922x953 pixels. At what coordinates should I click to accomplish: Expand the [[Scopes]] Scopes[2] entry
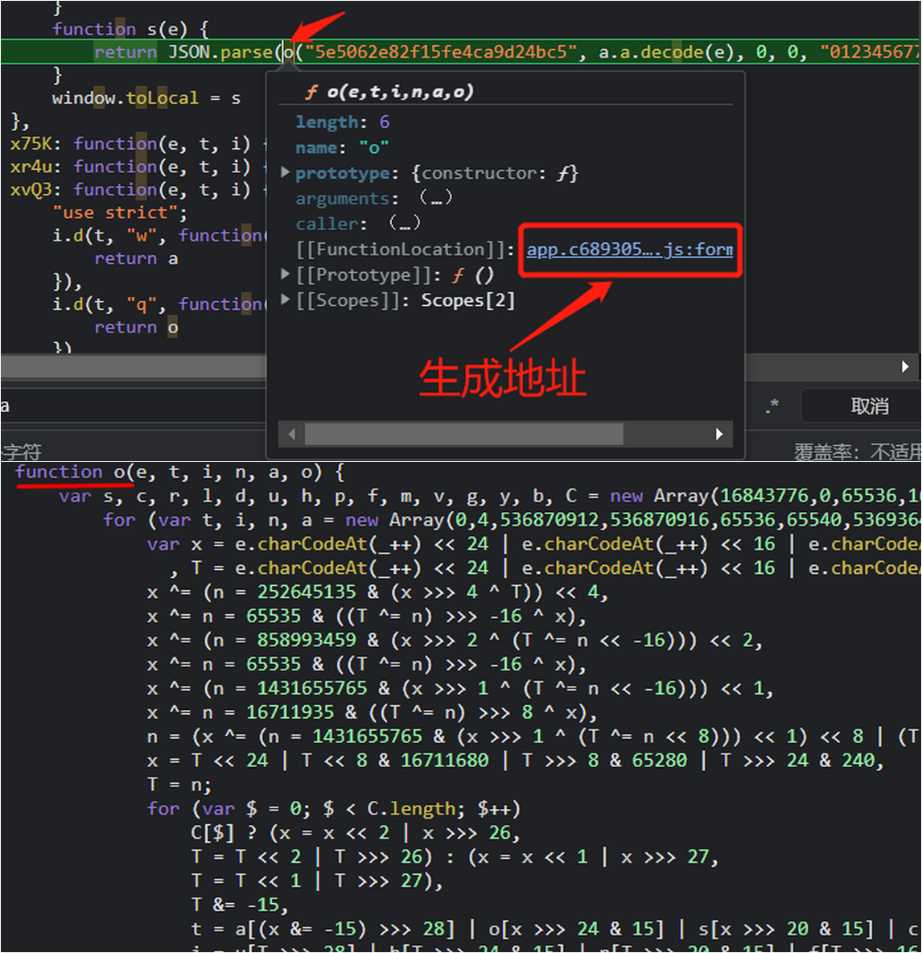tap(286, 299)
